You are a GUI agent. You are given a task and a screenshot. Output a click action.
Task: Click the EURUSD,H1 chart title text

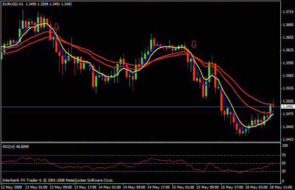click(13, 4)
